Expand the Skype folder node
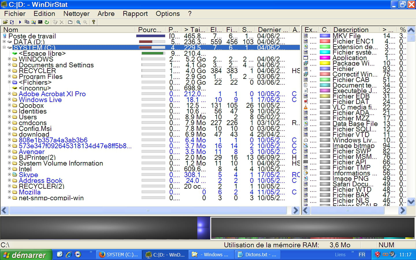The image size is (416, 260). (x=9, y=174)
